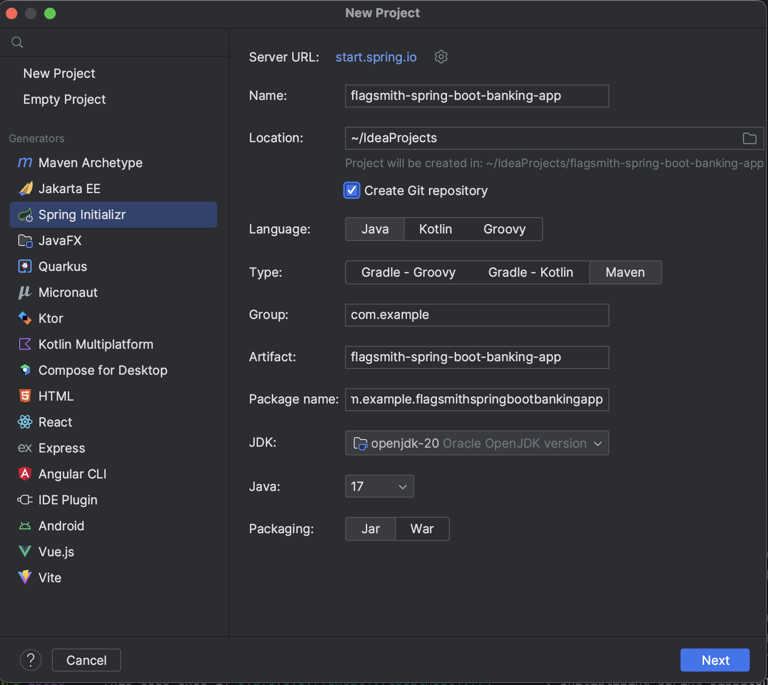Choose Maven build type

point(625,272)
